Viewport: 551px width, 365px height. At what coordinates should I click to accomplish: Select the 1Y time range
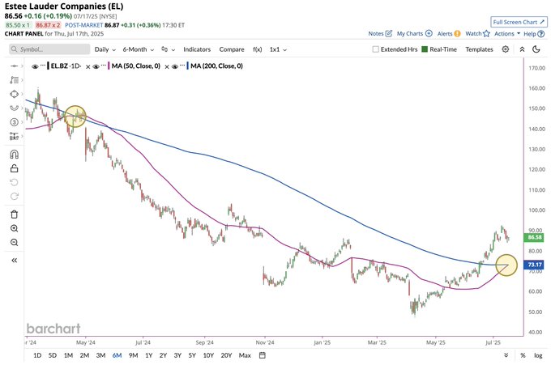(x=149, y=355)
